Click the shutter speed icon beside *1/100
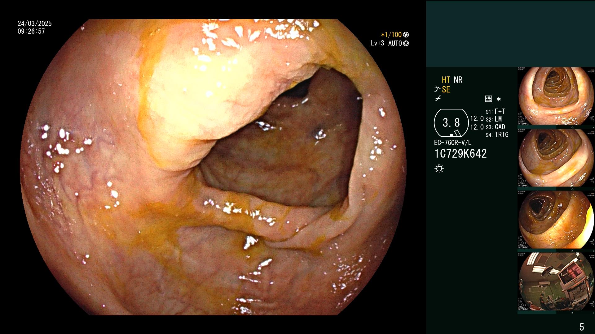Viewport: 595px width, 334px height. pos(406,35)
